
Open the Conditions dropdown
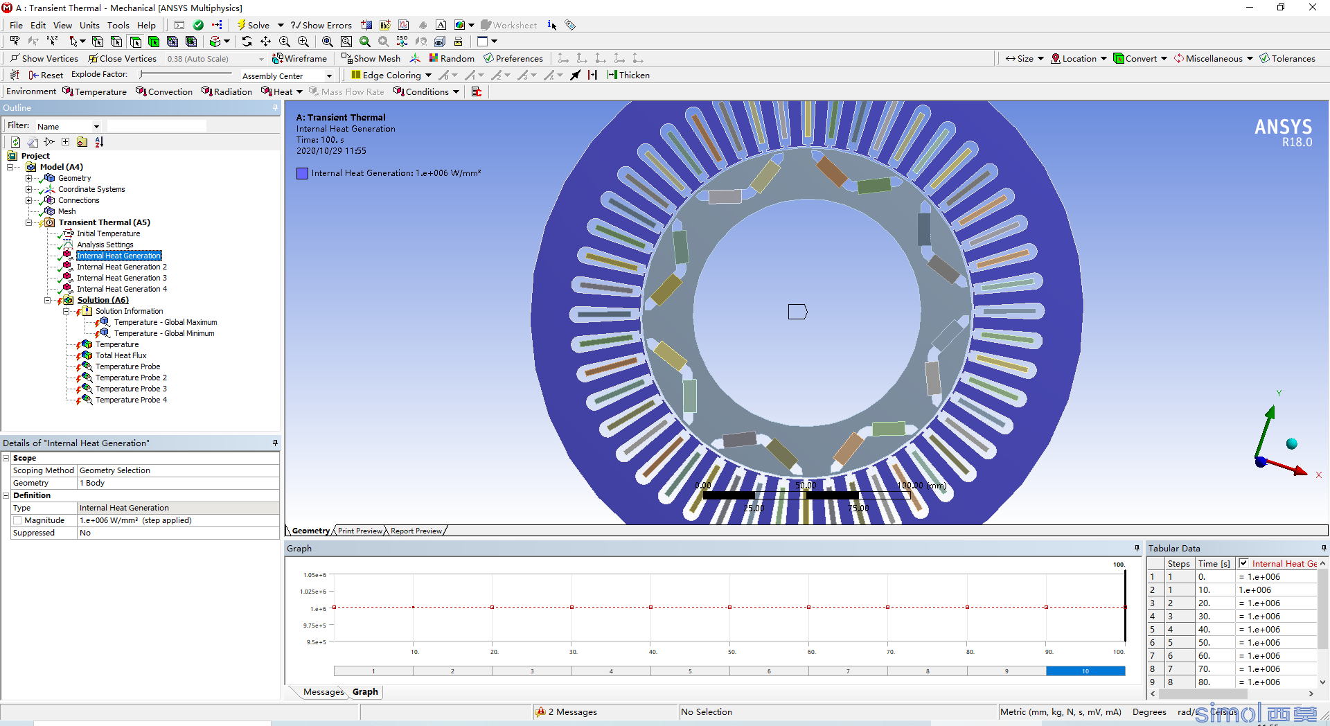(456, 91)
